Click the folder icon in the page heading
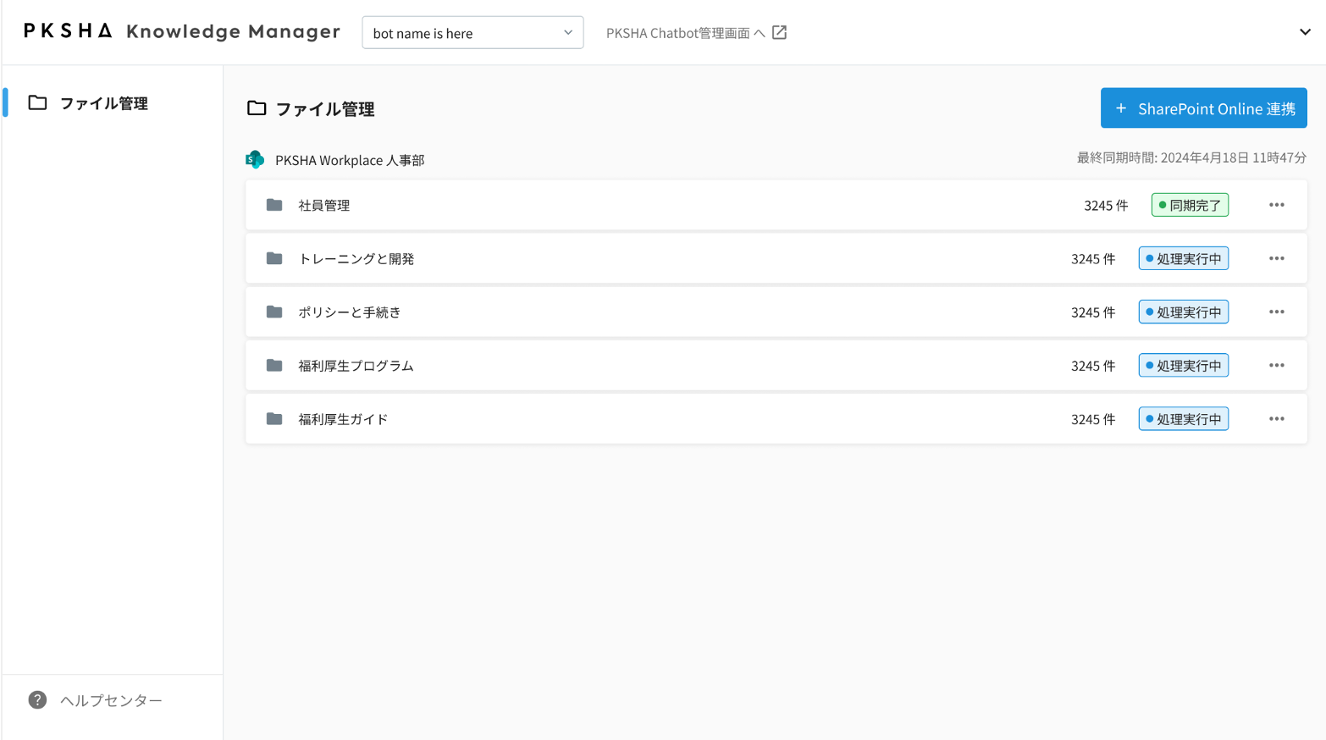Image resolution: width=1326 pixels, height=740 pixels. 257,108
